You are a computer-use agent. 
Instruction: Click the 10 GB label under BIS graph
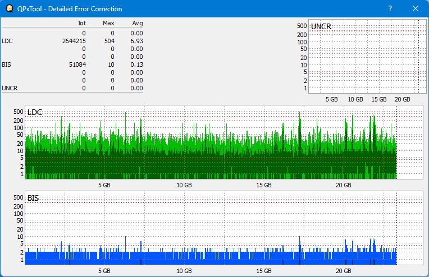184,270
